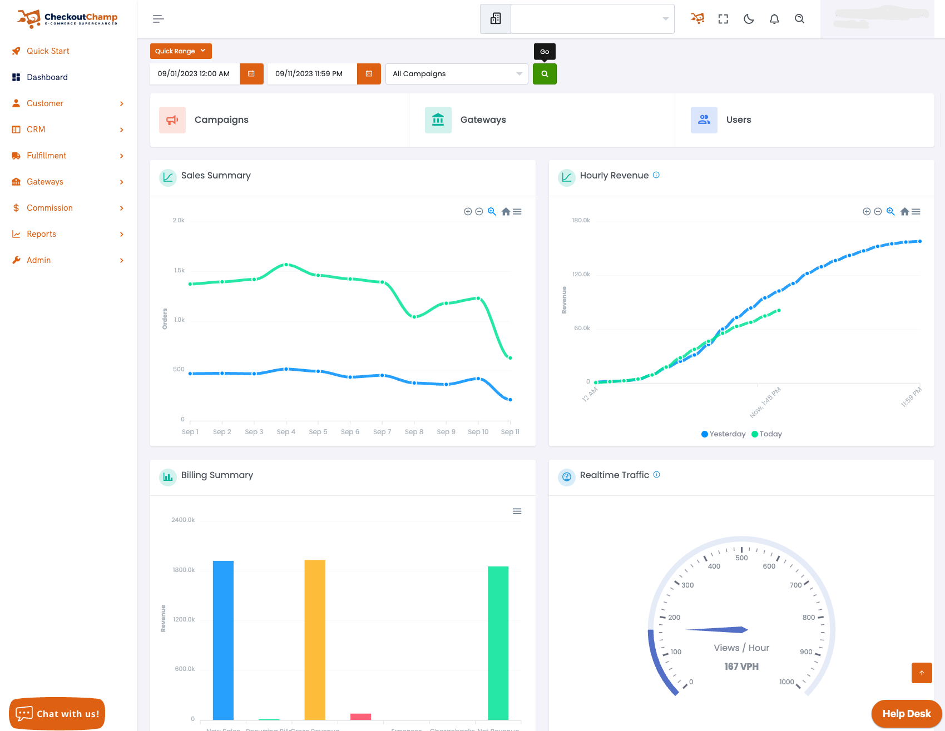Go to Dashboard in sidebar
The image size is (945, 731).
(47, 77)
